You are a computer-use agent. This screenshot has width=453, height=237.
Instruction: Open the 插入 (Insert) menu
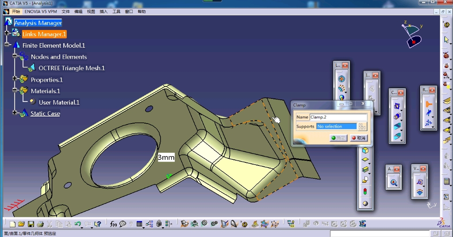point(104,11)
